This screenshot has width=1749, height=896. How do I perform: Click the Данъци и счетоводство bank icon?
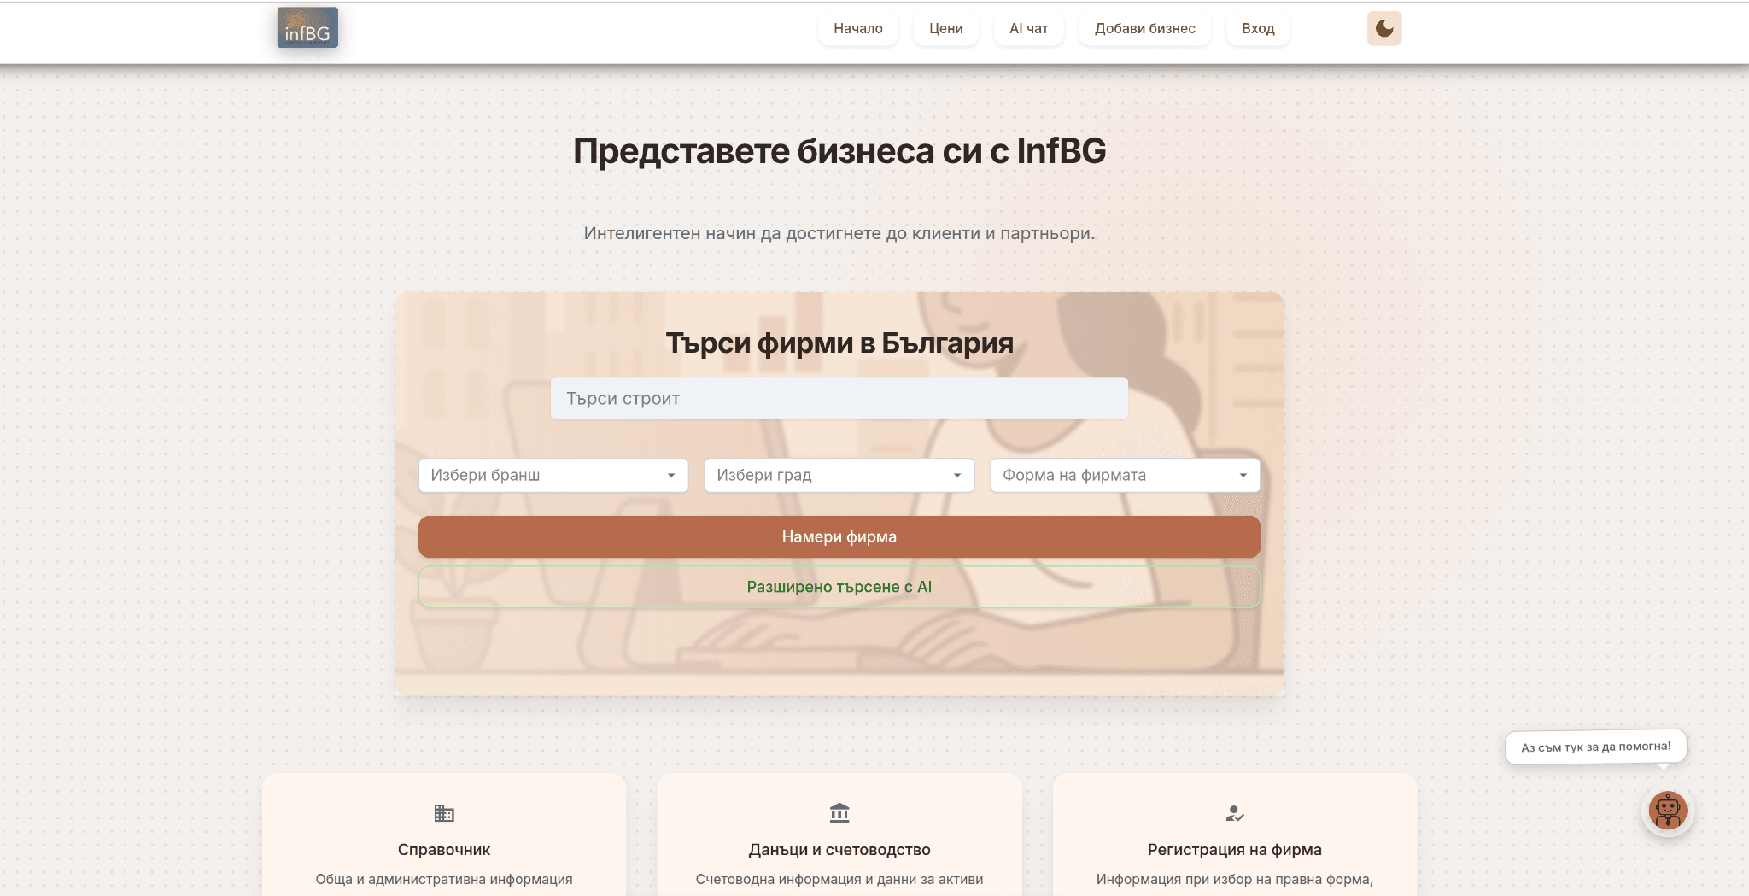click(839, 813)
